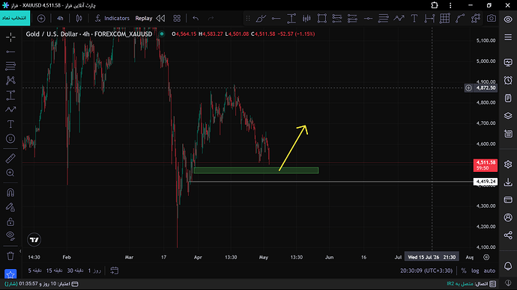
Task: Select the bars pattern tool in favorites bar
Action: [x=306, y=19]
